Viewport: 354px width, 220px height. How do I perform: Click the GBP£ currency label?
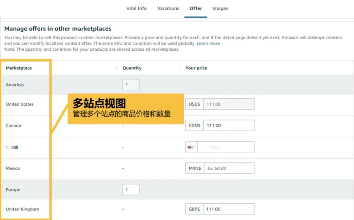click(194, 209)
